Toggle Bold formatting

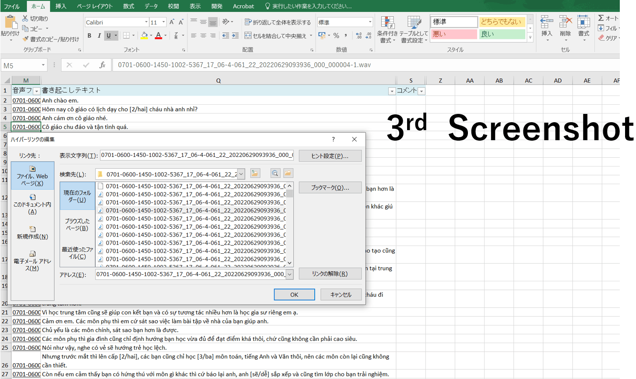coord(89,35)
